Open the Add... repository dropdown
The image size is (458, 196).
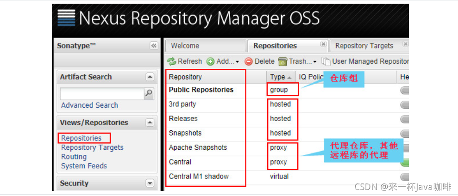pyautogui.click(x=223, y=61)
